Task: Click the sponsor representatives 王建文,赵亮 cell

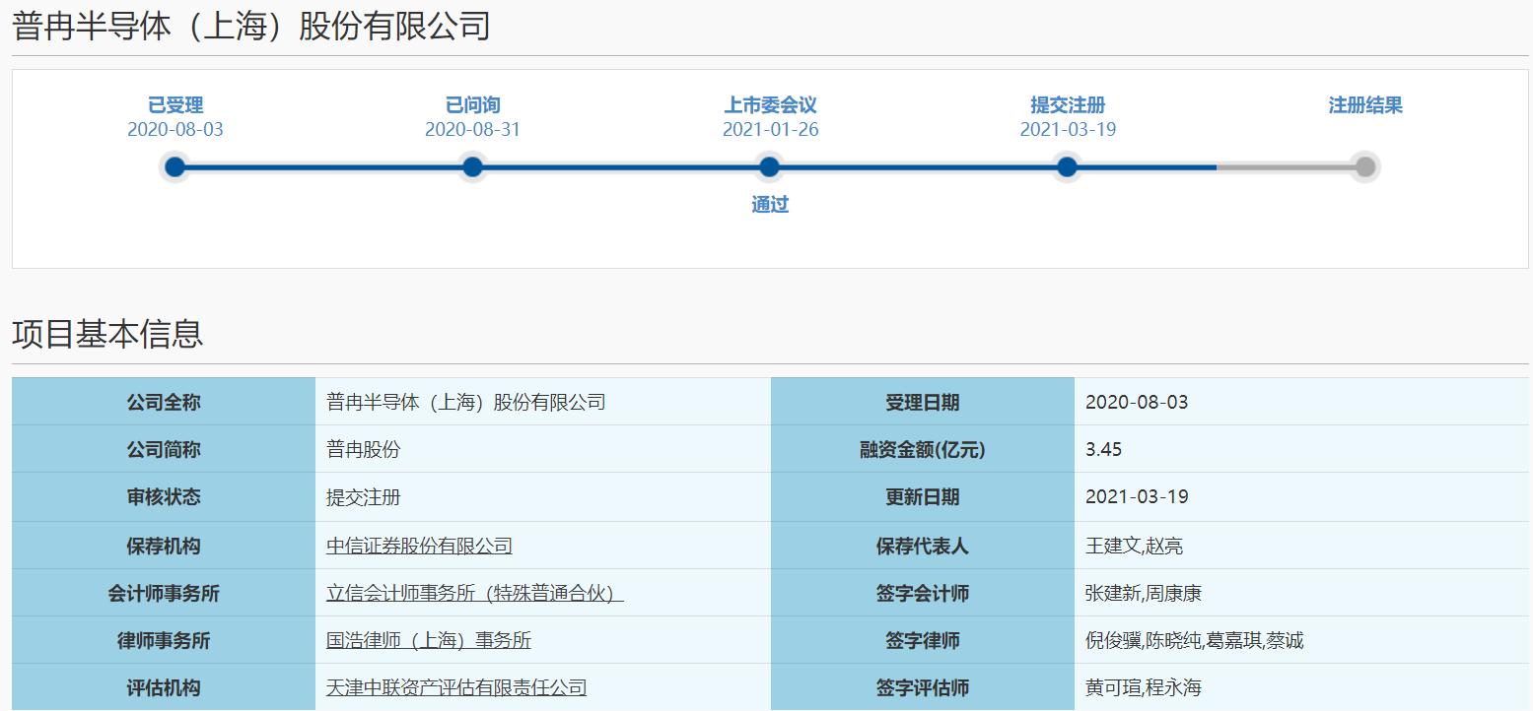Action: [x=1134, y=546]
